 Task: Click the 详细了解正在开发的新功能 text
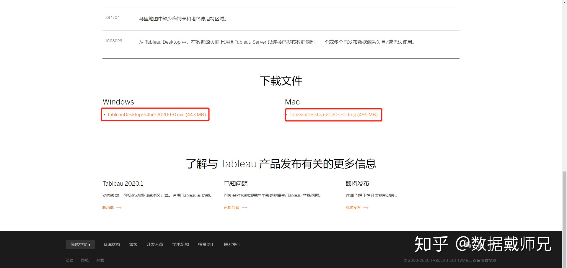coord(372,195)
